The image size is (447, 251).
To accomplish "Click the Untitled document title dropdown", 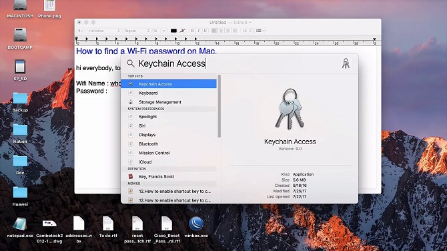I will (230, 22).
